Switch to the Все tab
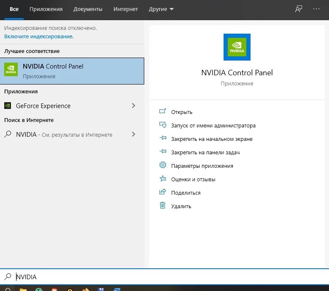Viewport: 329px width, 291px height. tap(14, 9)
